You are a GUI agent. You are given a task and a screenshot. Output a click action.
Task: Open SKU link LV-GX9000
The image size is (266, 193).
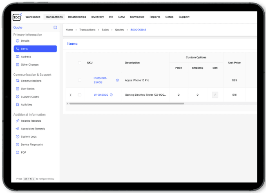click(101, 95)
